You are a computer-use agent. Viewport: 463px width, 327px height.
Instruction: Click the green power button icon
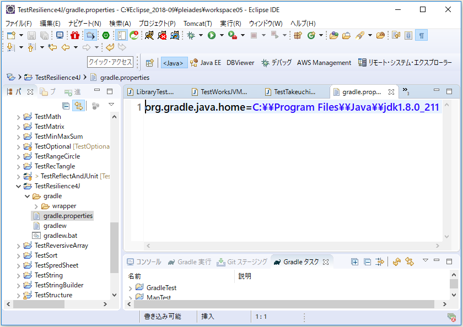coord(106,35)
